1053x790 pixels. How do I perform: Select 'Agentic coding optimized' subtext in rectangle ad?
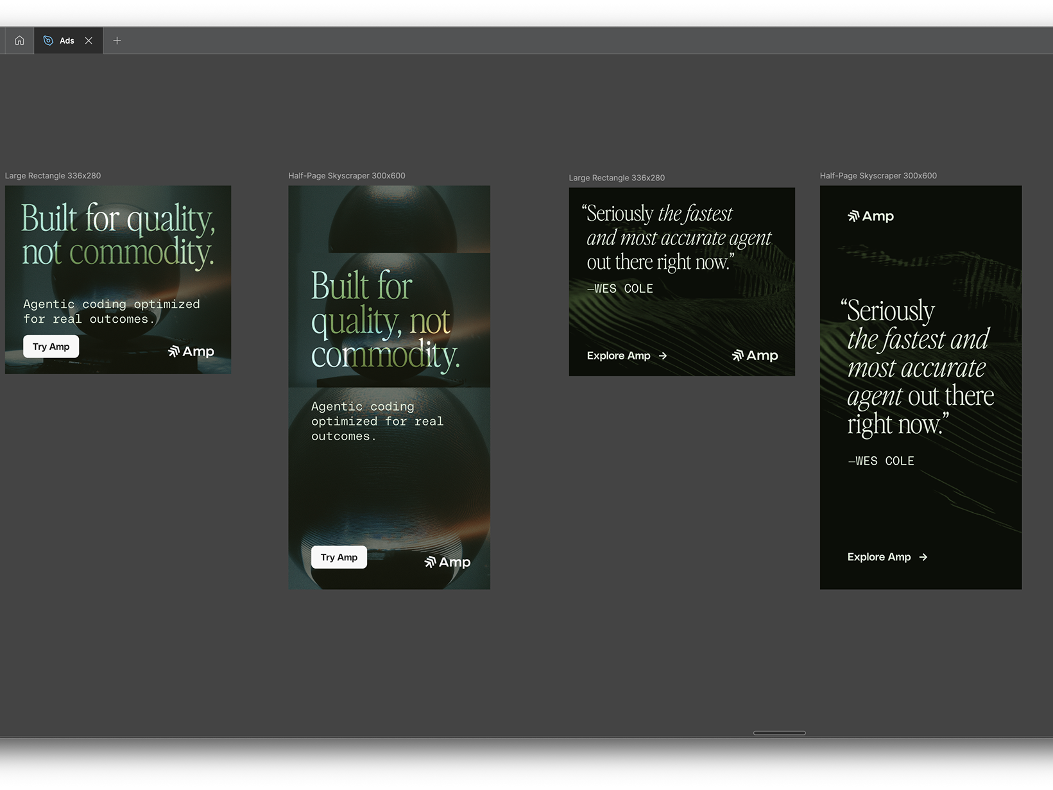pyautogui.click(x=112, y=311)
